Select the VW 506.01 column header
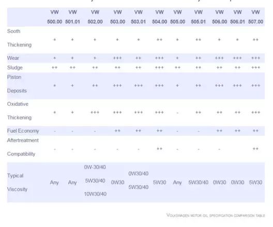 tap(237, 17)
